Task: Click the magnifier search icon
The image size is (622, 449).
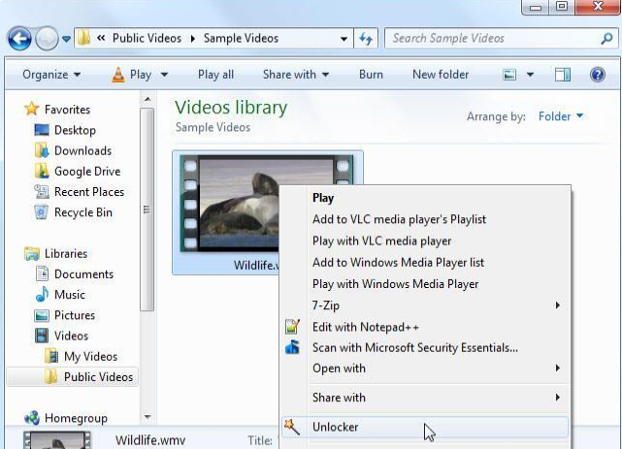Action: pos(606,39)
